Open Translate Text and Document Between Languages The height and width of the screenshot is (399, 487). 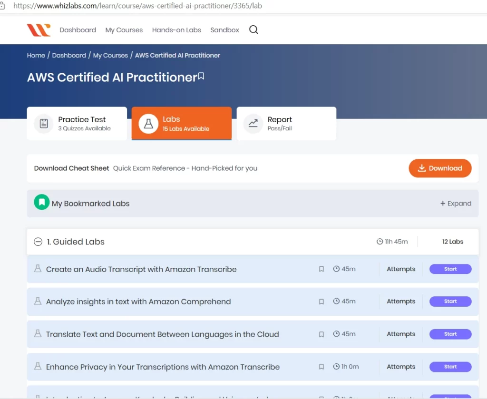[x=163, y=334]
